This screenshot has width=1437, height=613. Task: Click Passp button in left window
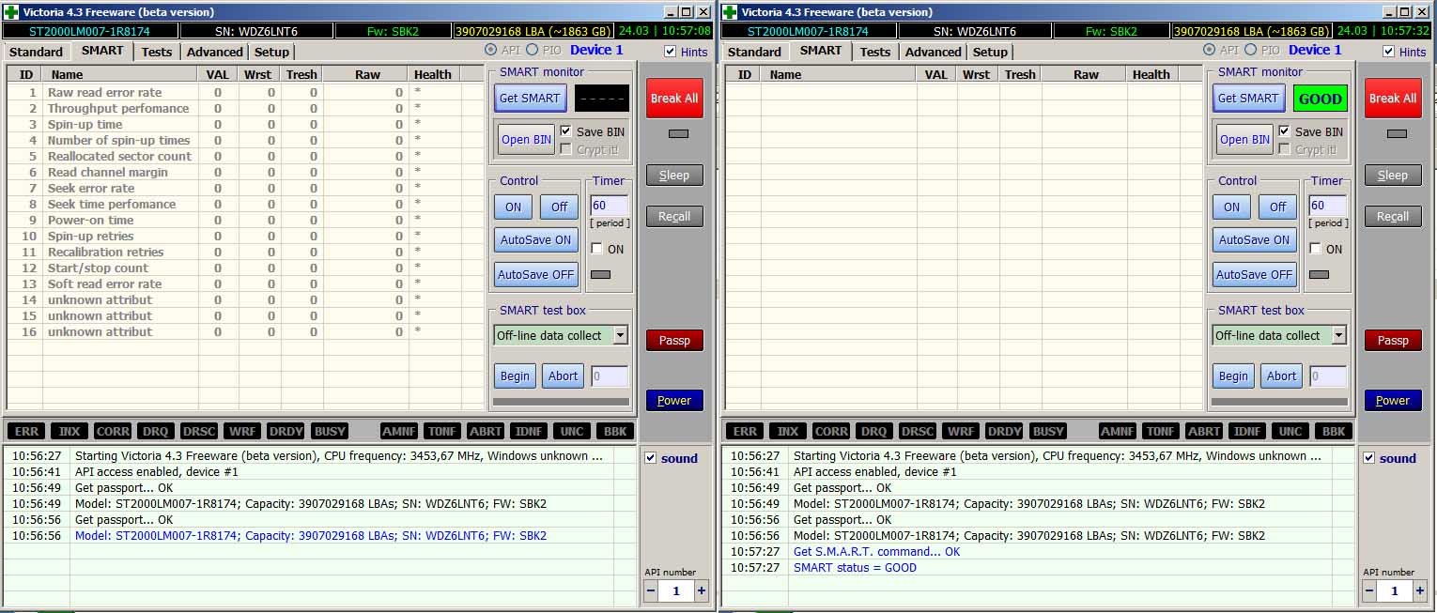pyautogui.click(x=673, y=340)
